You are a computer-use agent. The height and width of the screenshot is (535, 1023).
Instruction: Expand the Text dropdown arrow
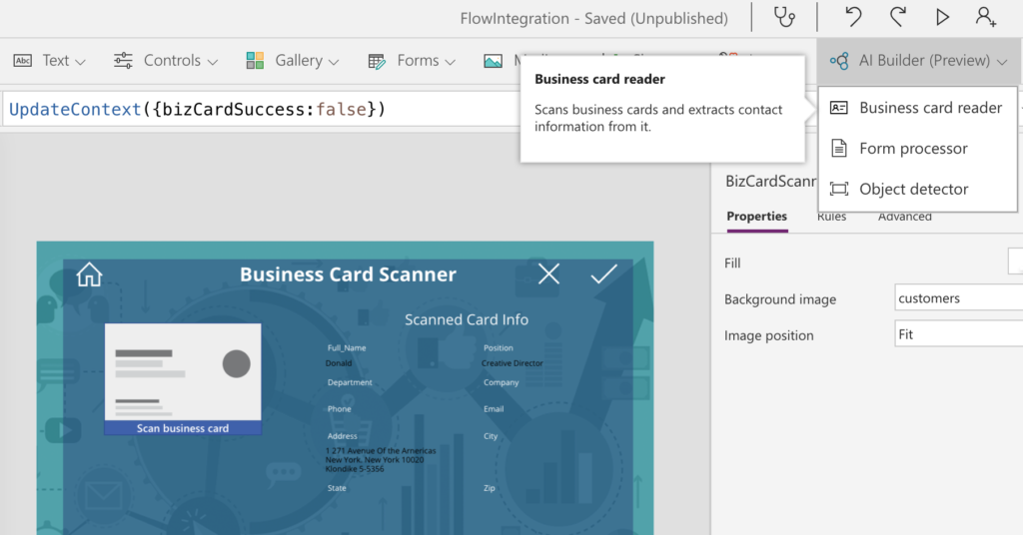80,63
